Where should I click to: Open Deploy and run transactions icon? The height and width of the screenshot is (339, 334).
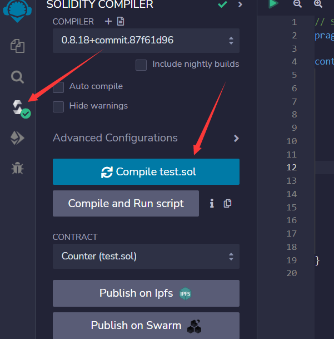17,138
